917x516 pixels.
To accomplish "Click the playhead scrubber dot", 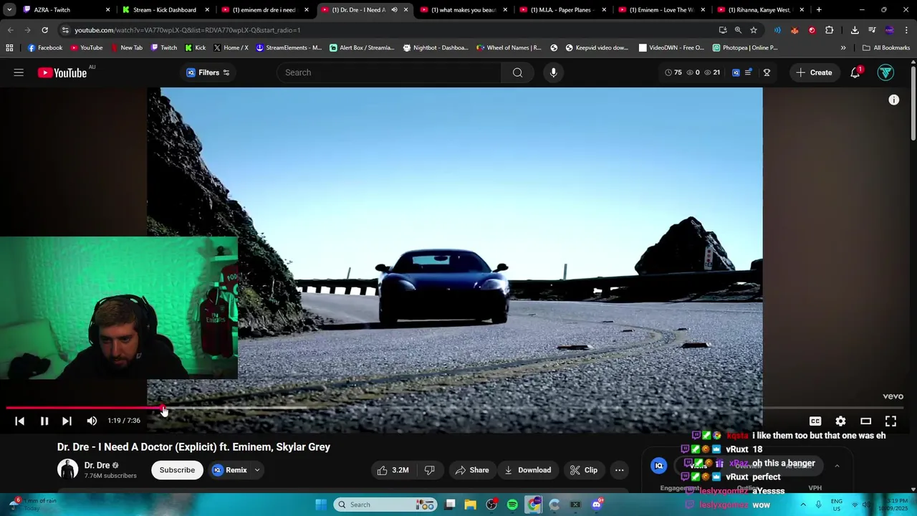I will pyautogui.click(x=163, y=408).
